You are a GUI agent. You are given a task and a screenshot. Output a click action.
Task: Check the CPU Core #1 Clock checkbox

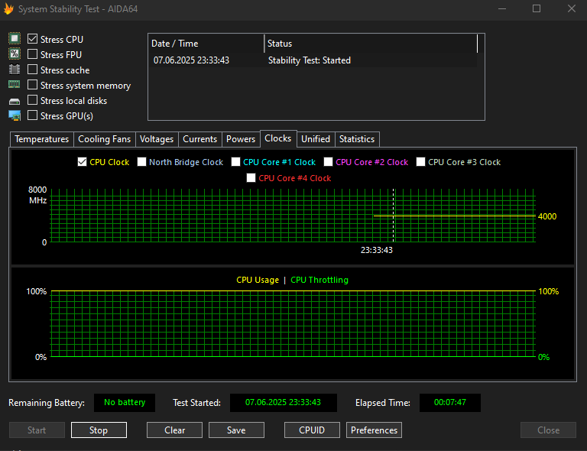tap(235, 162)
